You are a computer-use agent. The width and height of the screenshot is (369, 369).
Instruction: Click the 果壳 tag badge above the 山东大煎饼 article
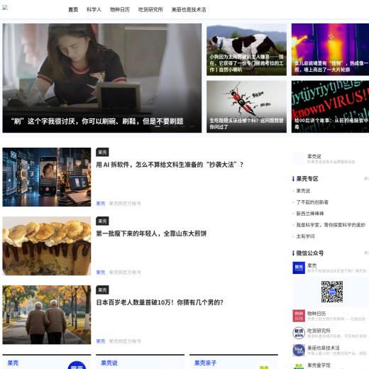(x=102, y=221)
